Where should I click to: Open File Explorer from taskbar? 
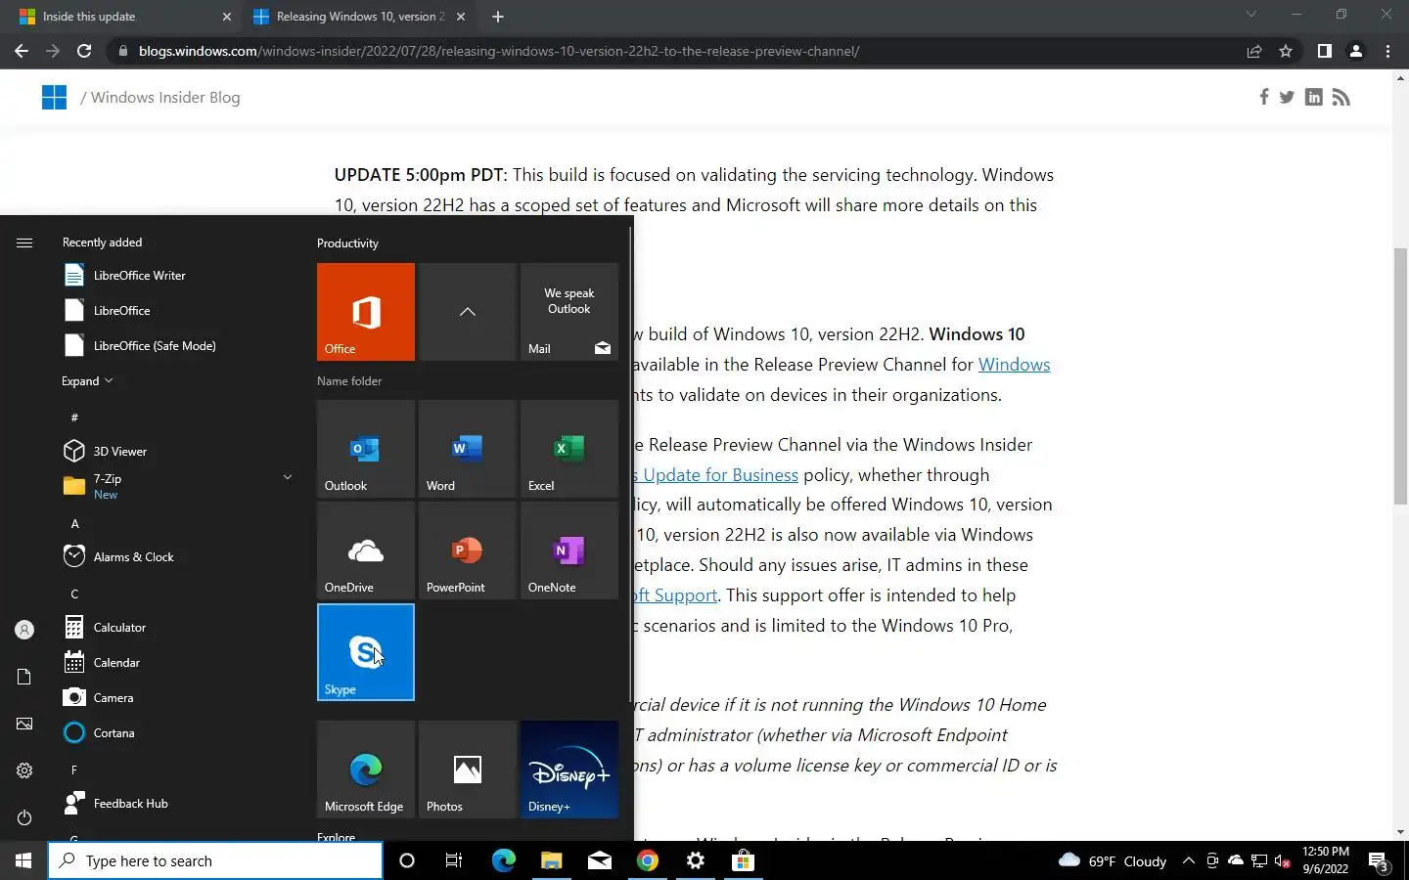(551, 860)
